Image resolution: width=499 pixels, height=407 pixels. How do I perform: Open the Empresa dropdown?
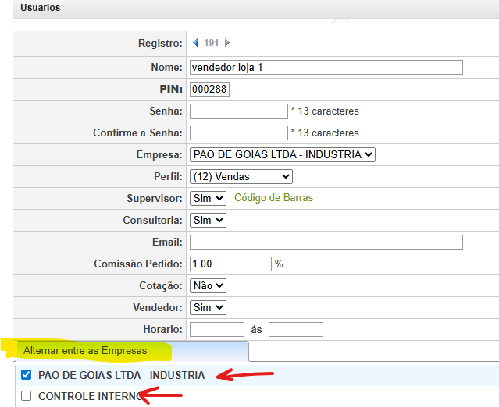click(282, 154)
